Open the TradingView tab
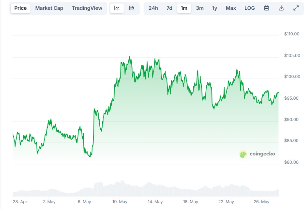Viewport: 305px width, 209px height. [x=87, y=8]
